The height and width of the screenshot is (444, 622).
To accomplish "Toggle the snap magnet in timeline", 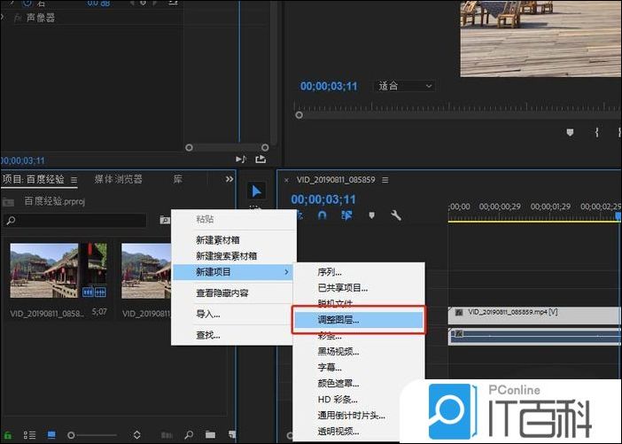I will pos(323,214).
